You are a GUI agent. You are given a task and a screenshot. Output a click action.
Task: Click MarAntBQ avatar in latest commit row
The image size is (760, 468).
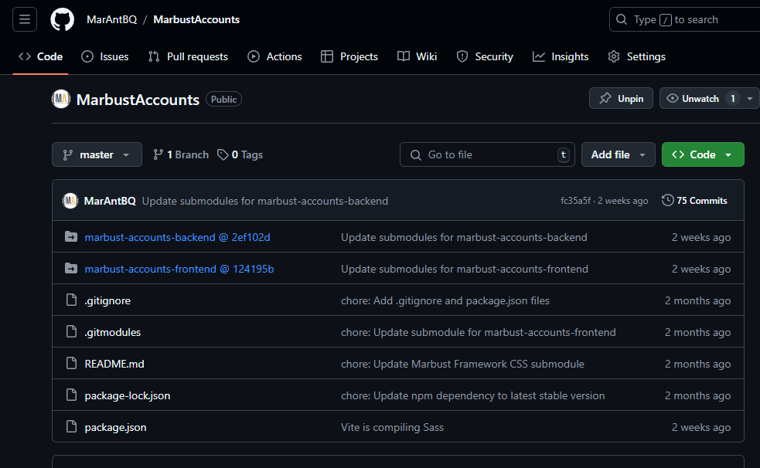tap(70, 201)
